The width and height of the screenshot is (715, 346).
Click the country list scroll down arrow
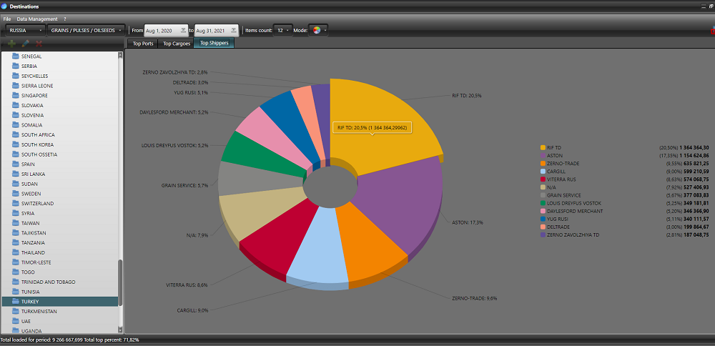tap(120, 329)
